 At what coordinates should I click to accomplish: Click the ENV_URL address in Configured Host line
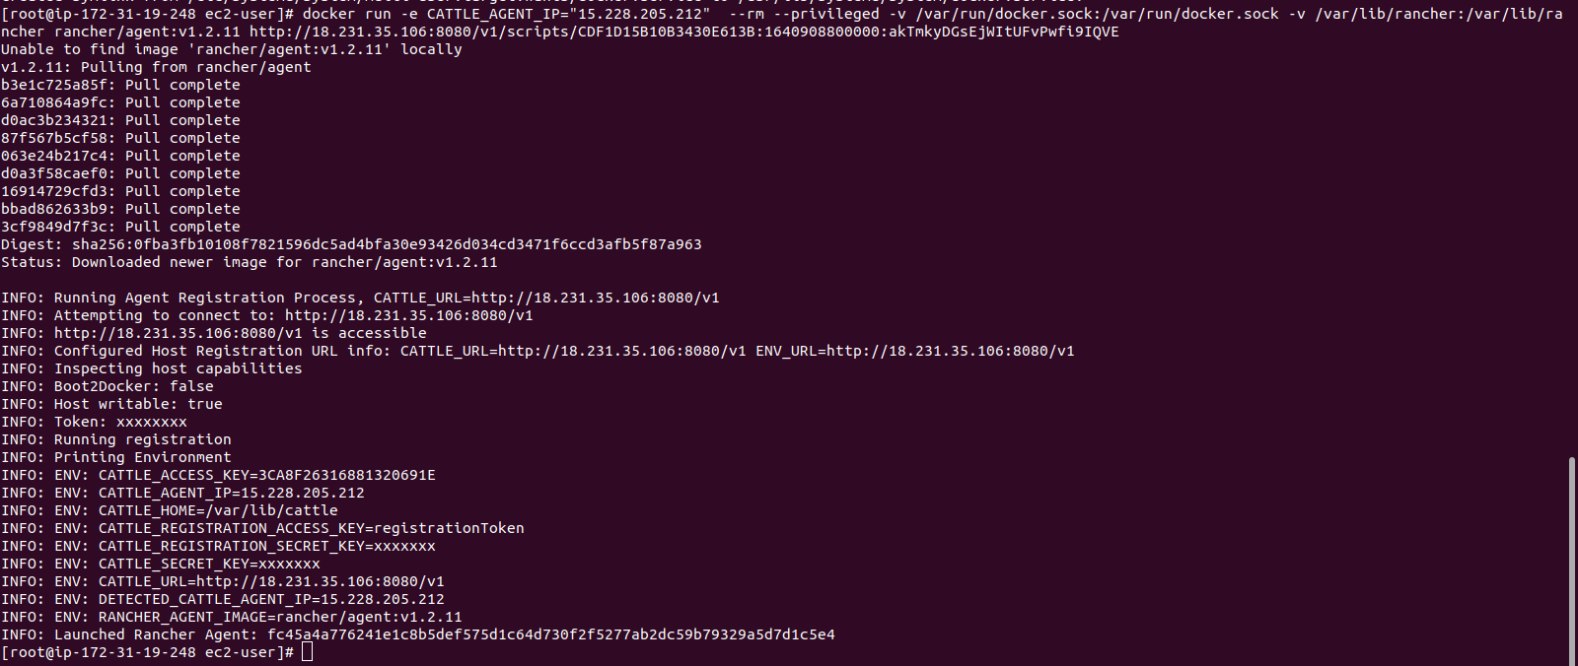(x=951, y=351)
